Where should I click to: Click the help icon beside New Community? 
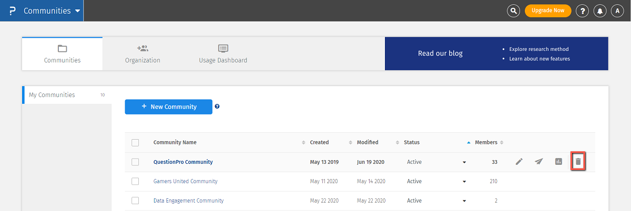[x=217, y=107]
